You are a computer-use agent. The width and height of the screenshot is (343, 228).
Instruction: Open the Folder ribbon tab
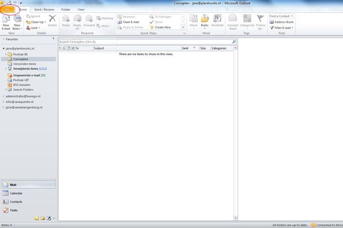coord(65,9)
